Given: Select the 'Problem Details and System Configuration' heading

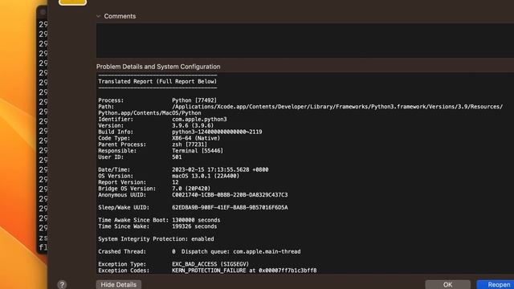Looking at the screenshot, I should click(158, 67).
